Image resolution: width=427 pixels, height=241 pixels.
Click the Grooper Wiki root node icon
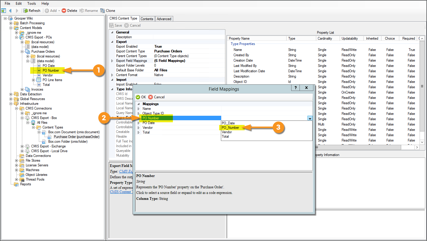pos(11,18)
